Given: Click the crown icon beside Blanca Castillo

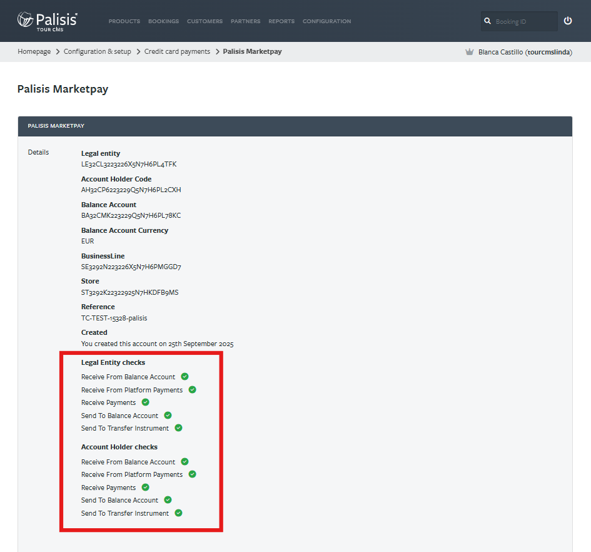Looking at the screenshot, I should [x=469, y=52].
